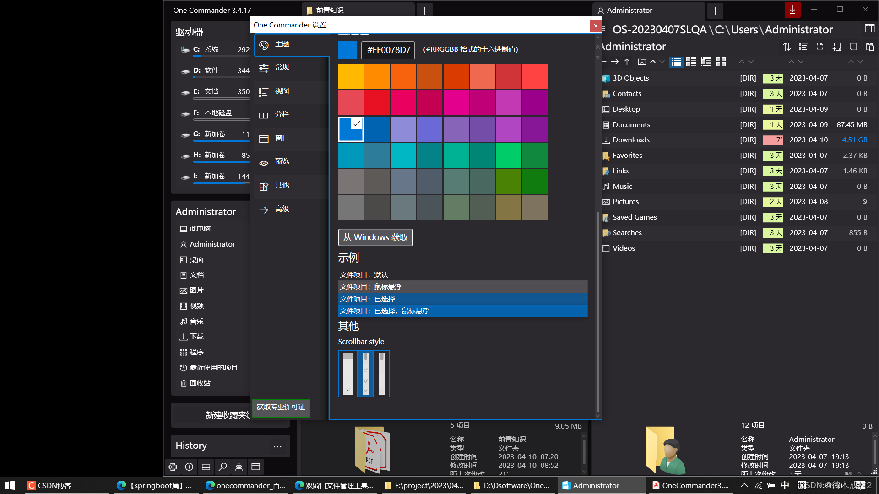The height and width of the screenshot is (494, 879).
Task: Click the info icon in bottom toolbar
Action: coord(189,467)
